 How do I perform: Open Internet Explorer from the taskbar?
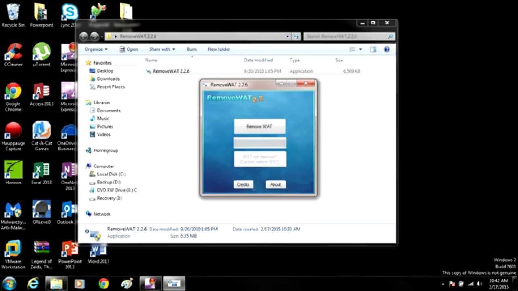(x=33, y=283)
